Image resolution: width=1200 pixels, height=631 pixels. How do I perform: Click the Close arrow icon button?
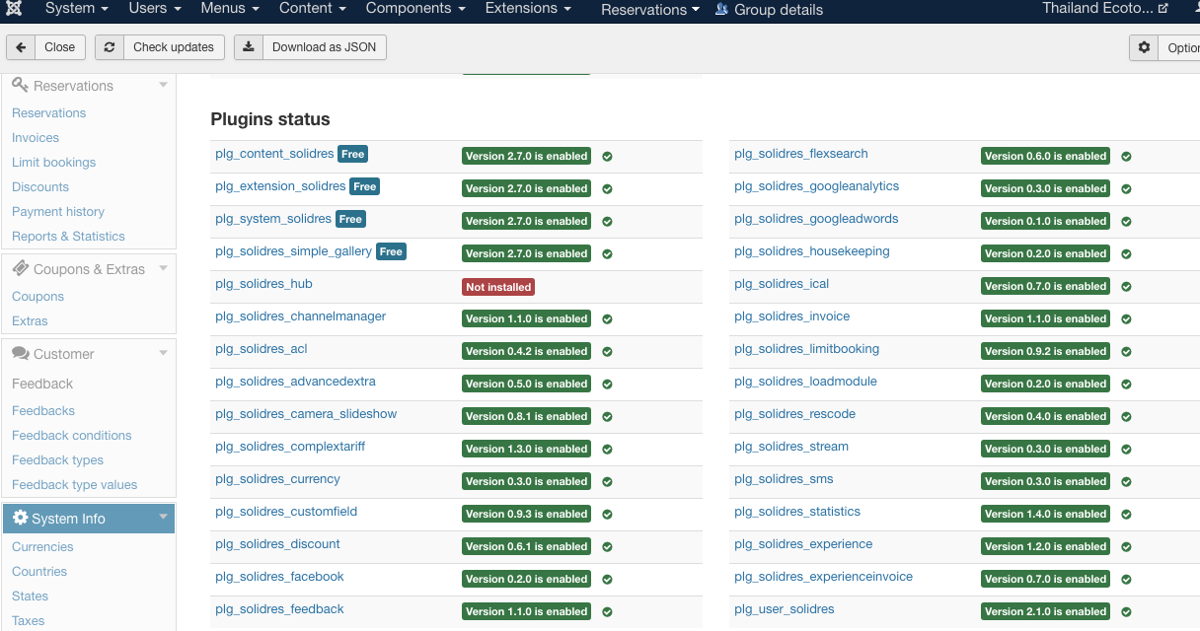point(21,47)
